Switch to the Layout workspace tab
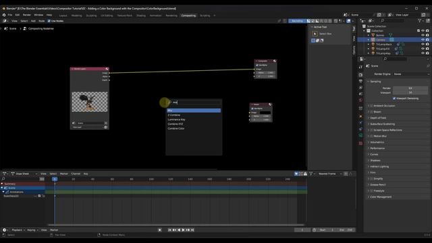 (x=63, y=16)
